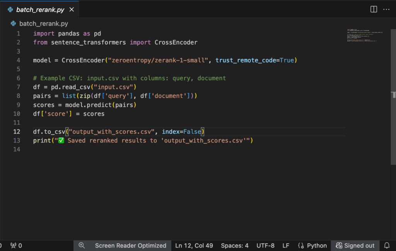Open the notifications bell
The height and width of the screenshot is (251, 396).
pos(387,246)
